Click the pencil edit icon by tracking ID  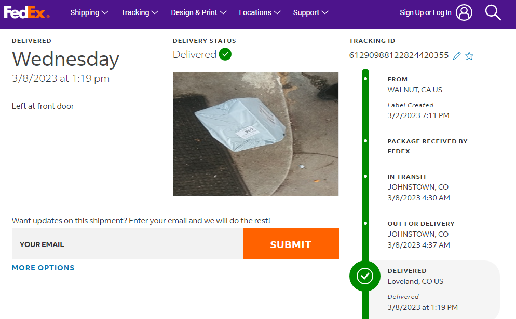pos(457,56)
